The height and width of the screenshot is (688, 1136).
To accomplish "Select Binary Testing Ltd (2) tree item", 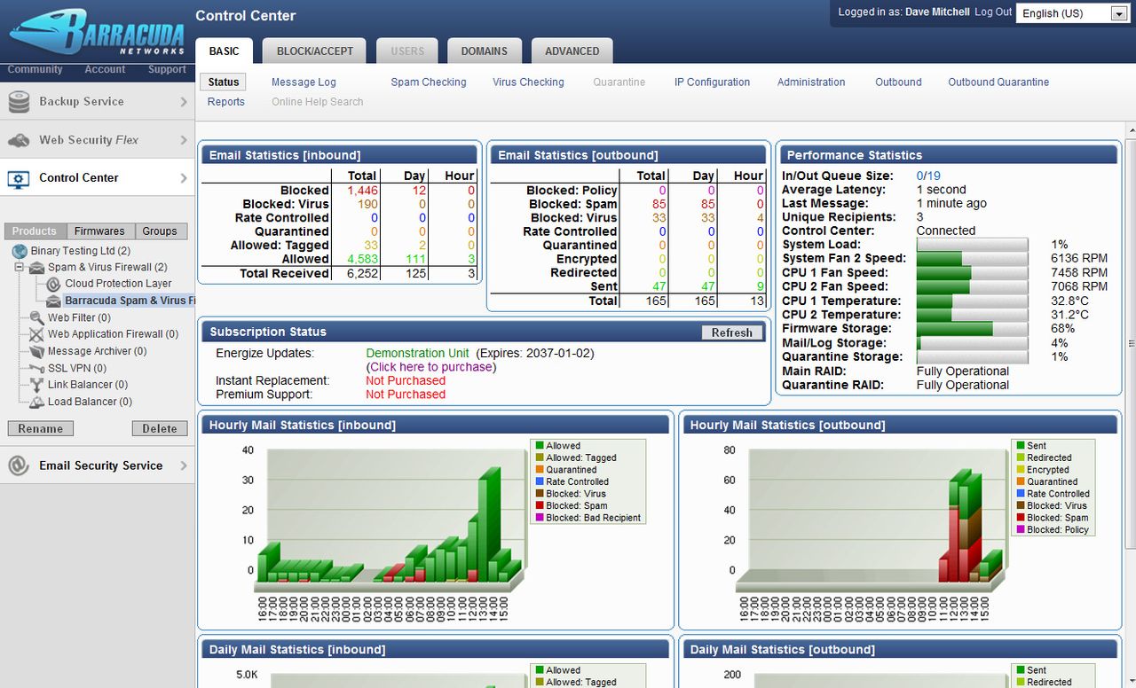I will [80, 251].
